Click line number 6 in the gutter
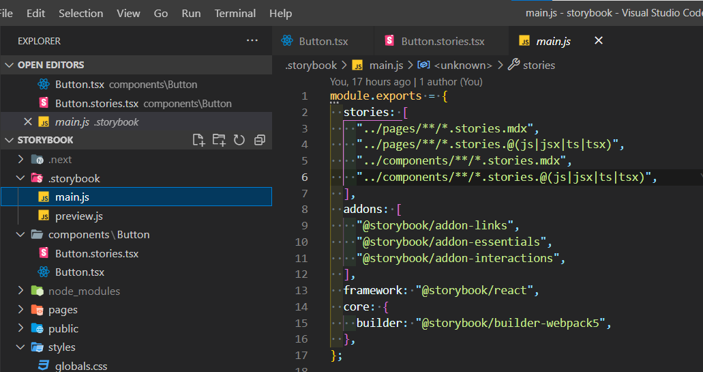 coord(305,177)
